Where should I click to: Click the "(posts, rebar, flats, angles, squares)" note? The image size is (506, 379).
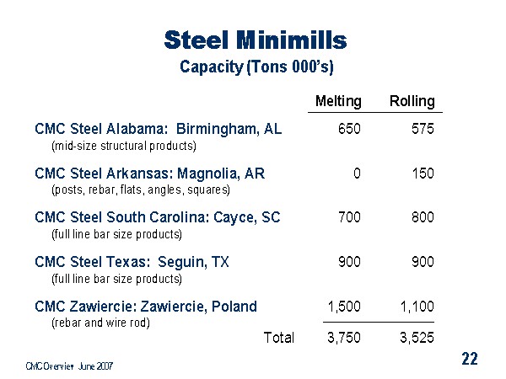coord(140,189)
